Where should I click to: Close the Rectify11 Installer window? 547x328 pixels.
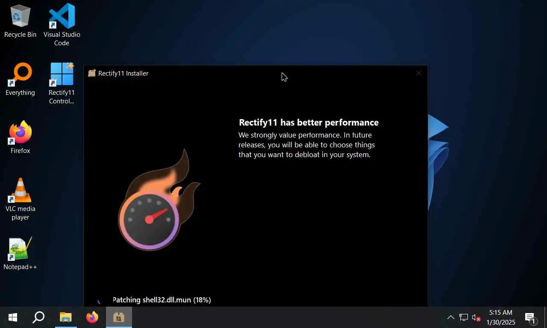pos(419,73)
